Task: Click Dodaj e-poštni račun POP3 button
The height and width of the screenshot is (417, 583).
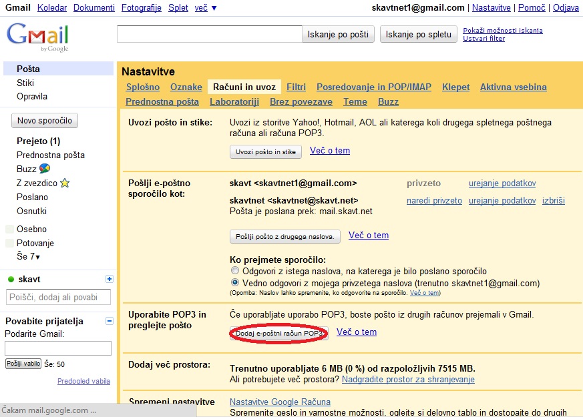Action: pyautogui.click(x=279, y=333)
